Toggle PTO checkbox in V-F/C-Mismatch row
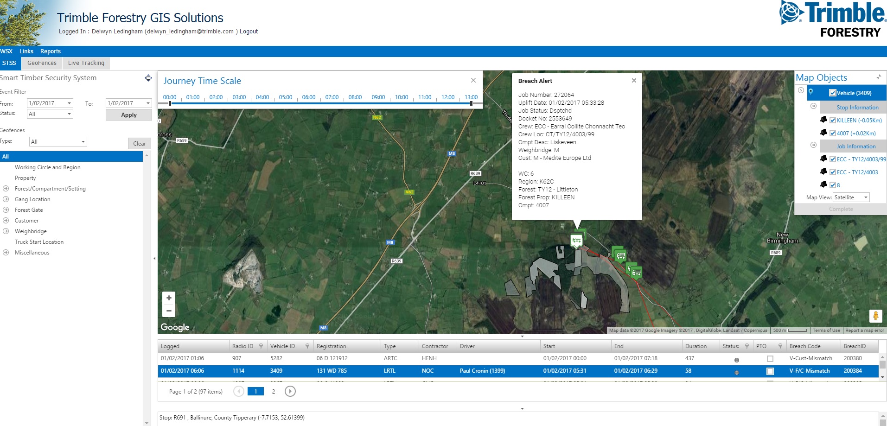887x426 pixels. [x=770, y=371]
